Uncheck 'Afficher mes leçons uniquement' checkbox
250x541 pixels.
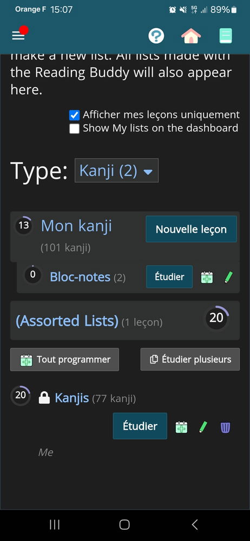[74, 115]
